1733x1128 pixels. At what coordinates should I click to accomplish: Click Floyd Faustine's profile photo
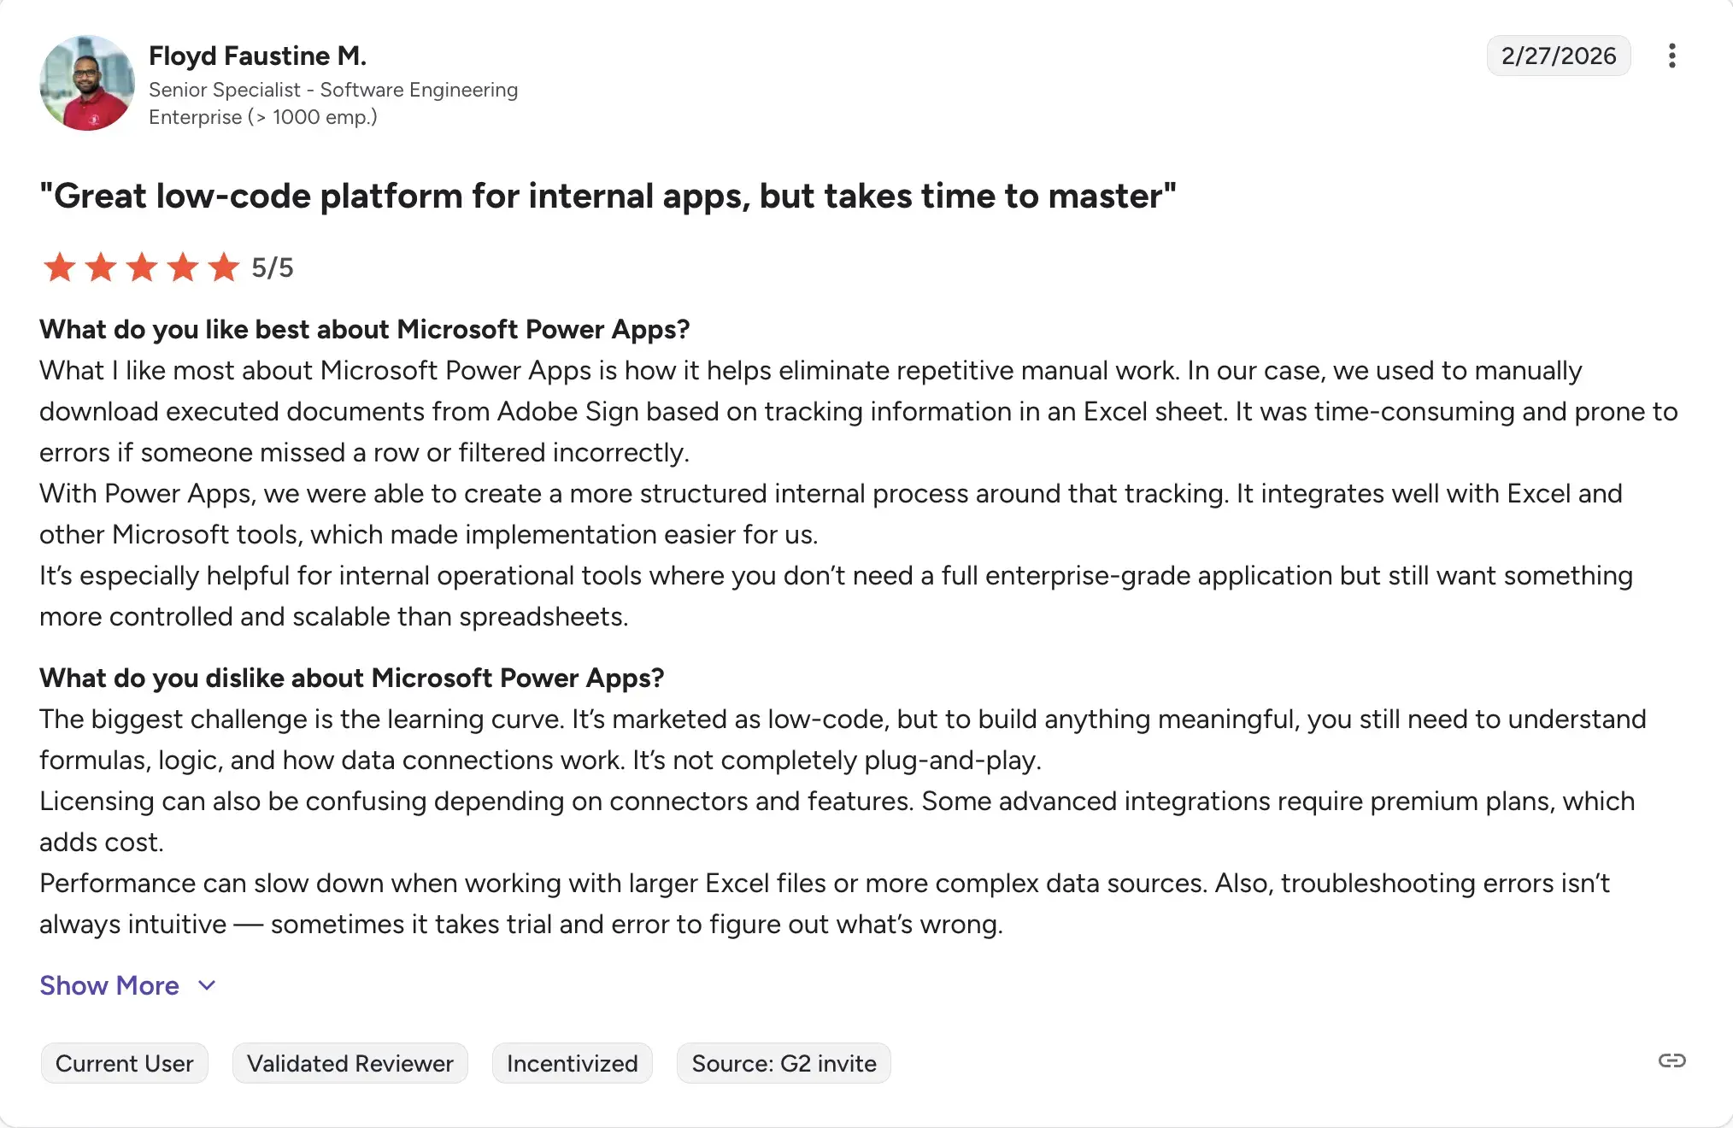86,83
